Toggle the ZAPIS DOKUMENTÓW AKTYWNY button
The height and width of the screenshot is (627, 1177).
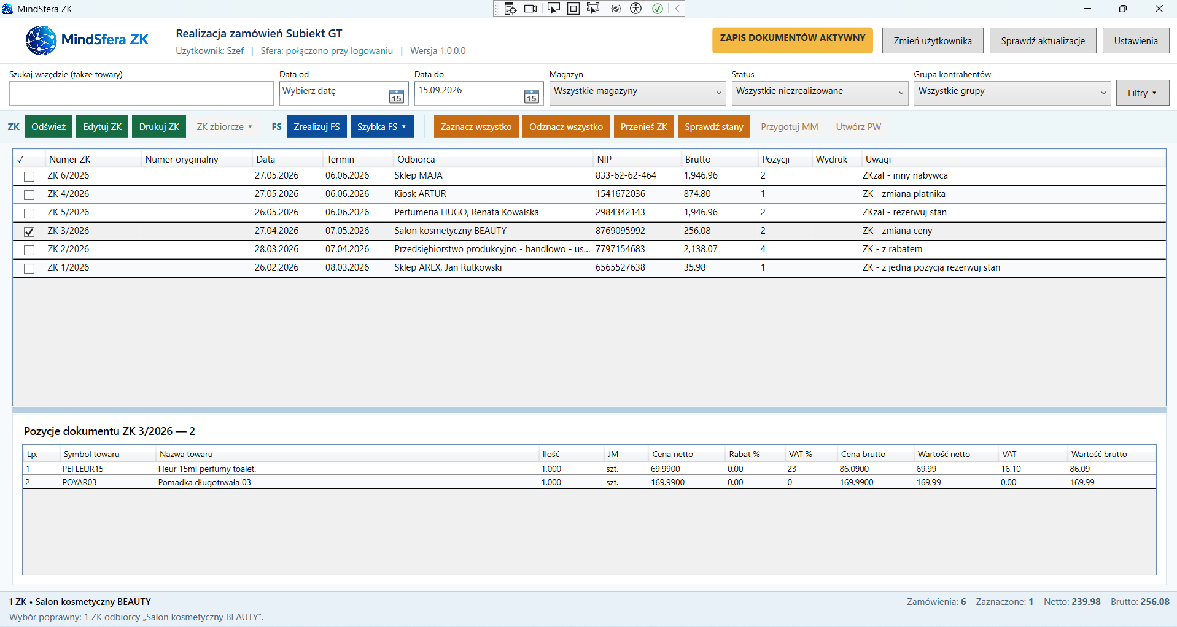pyautogui.click(x=793, y=40)
